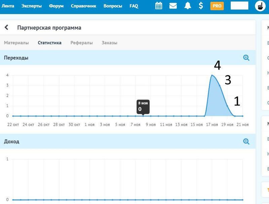Open the Вопросы page link
This screenshot has height=204, width=269.
[x=113, y=6]
